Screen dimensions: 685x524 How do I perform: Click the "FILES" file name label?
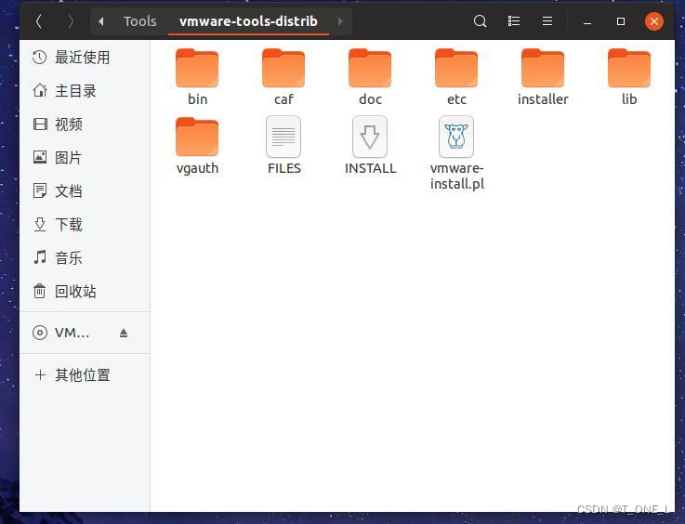284,168
